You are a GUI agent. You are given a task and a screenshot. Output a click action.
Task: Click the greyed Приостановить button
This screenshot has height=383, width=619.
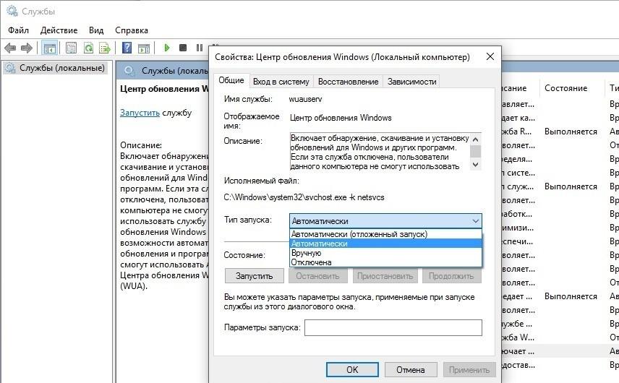(385, 276)
